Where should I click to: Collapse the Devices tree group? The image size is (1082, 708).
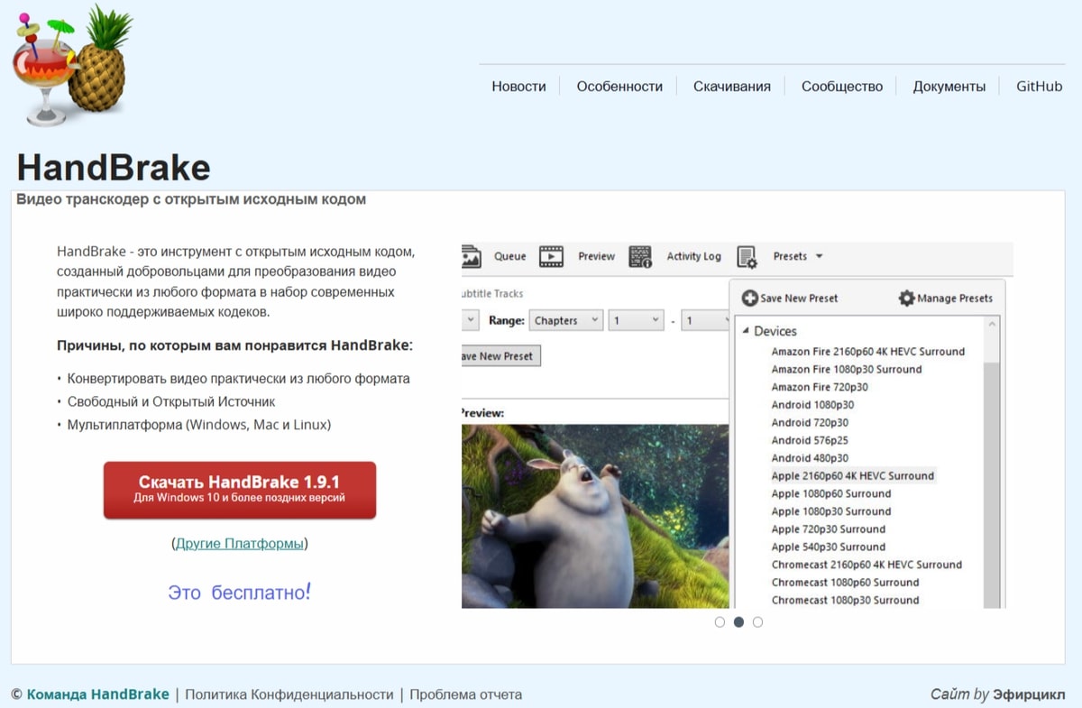746,331
